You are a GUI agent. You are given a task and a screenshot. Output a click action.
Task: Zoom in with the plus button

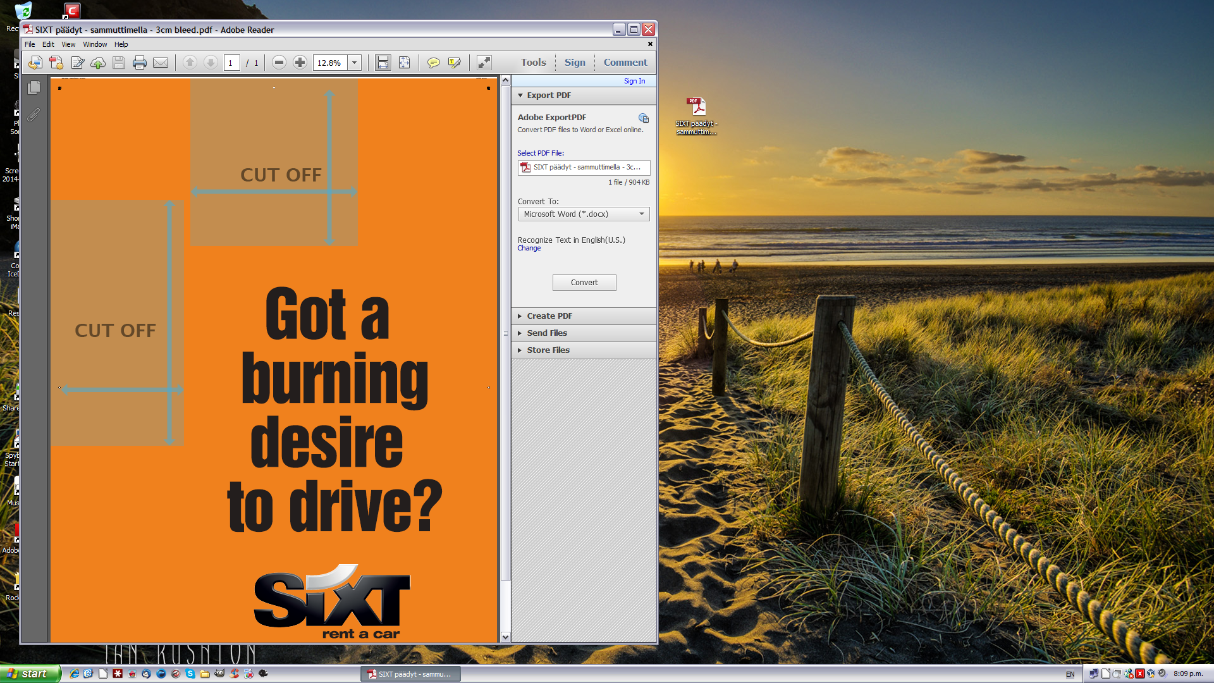(300, 62)
